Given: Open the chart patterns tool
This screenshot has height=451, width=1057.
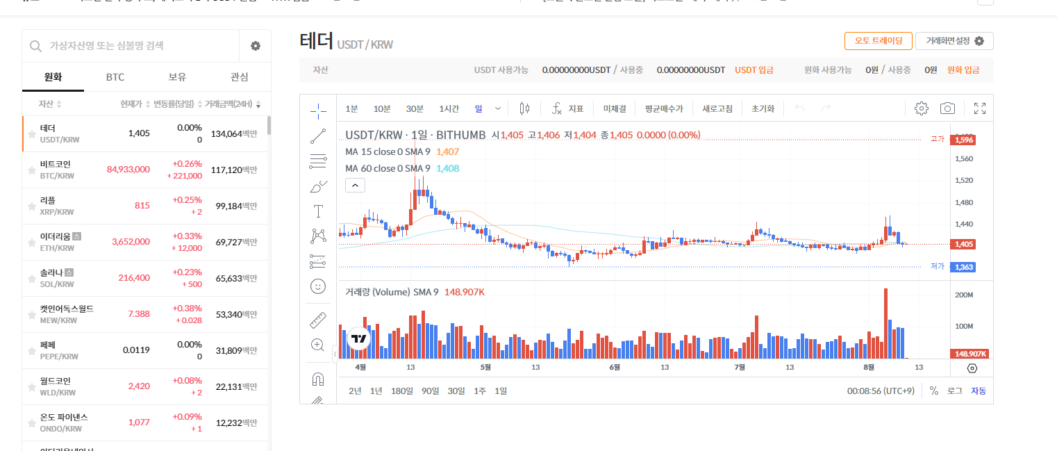Looking at the screenshot, I should (318, 236).
